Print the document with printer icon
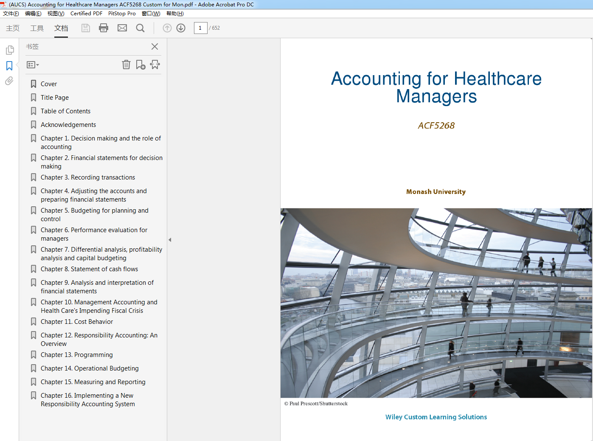Image resolution: width=593 pixels, height=441 pixels. coord(104,28)
